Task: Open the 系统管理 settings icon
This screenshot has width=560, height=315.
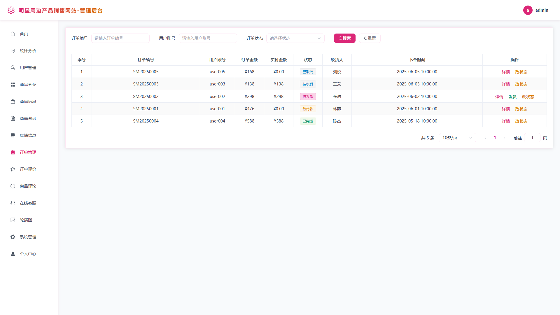Action: pos(13,237)
